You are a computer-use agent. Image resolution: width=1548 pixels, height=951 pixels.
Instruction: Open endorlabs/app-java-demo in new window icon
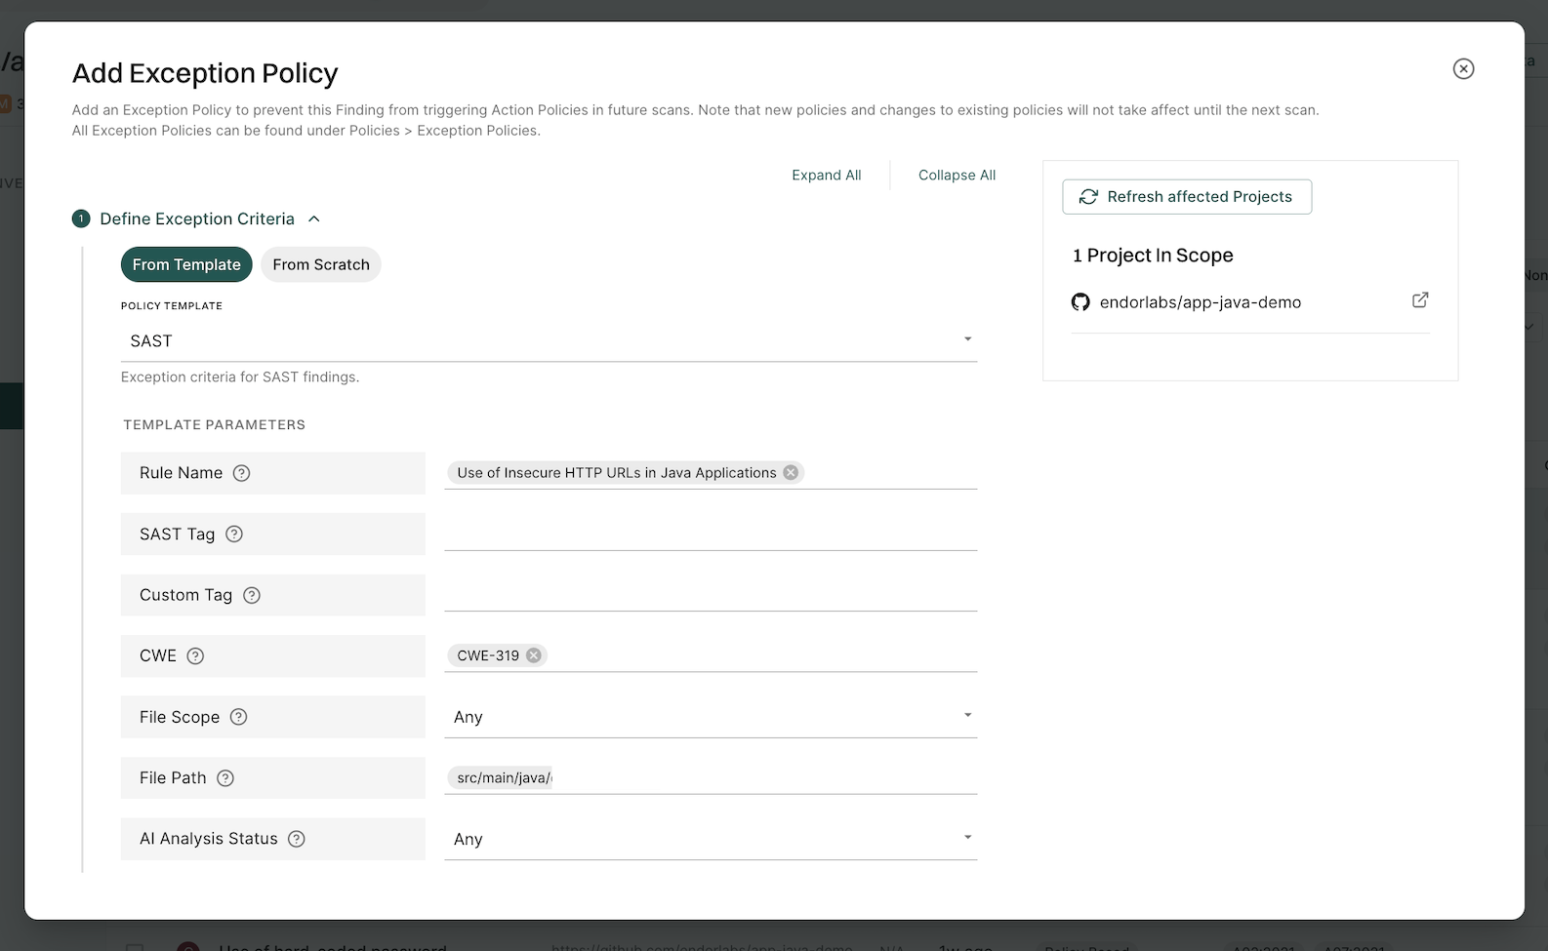click(1420, 300)
